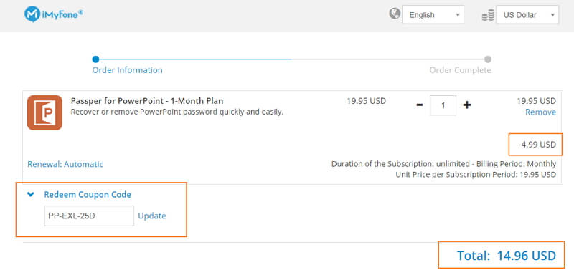
Task: Select the Order Complete step
Action: tap(460, 70)
